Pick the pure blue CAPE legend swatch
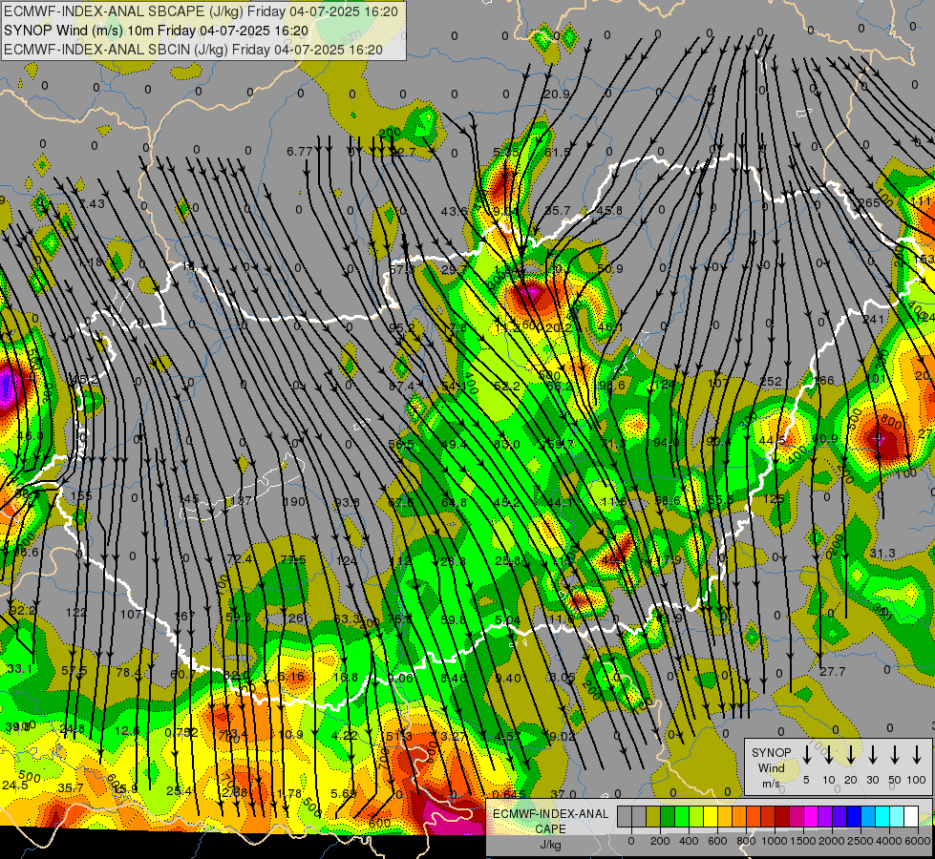The height and width of the screenshot is (859, 935). pyautogui.click(x=853, y=816)
